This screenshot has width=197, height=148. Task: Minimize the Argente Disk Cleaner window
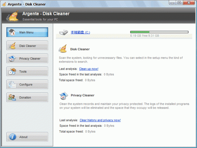click(x=173, y=3)
